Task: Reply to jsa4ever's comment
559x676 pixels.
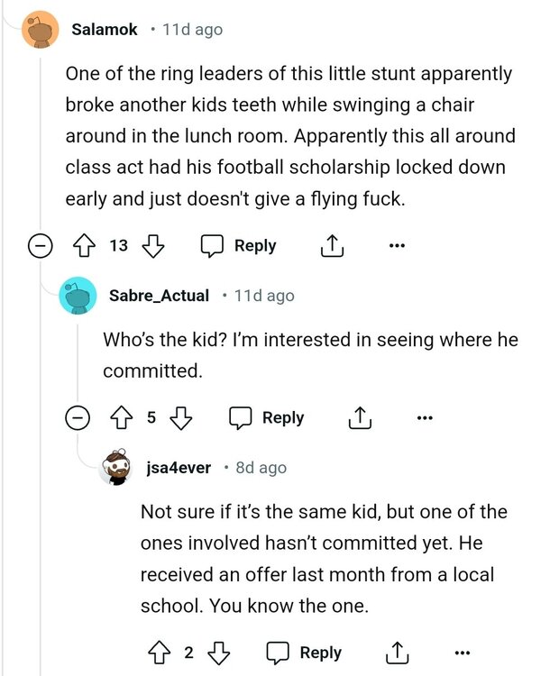Action: 305,653
